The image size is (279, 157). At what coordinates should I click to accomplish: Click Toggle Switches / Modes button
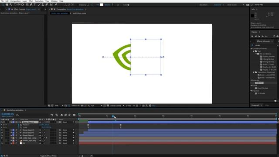[48, 156]
